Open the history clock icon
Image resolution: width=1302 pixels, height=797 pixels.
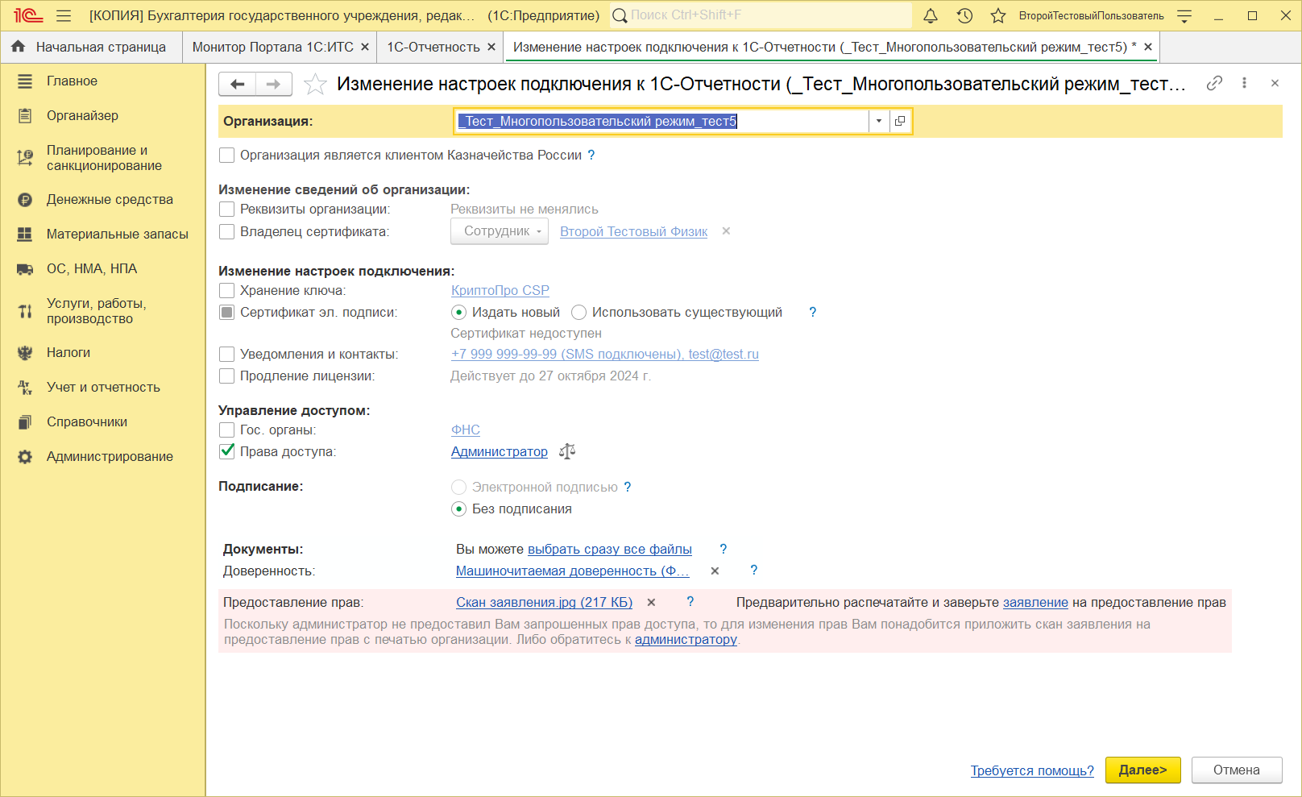point(964,15)
